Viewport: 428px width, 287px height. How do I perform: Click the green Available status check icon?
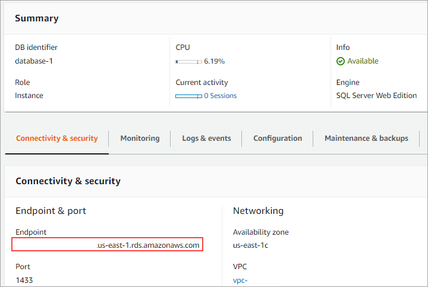341,61
